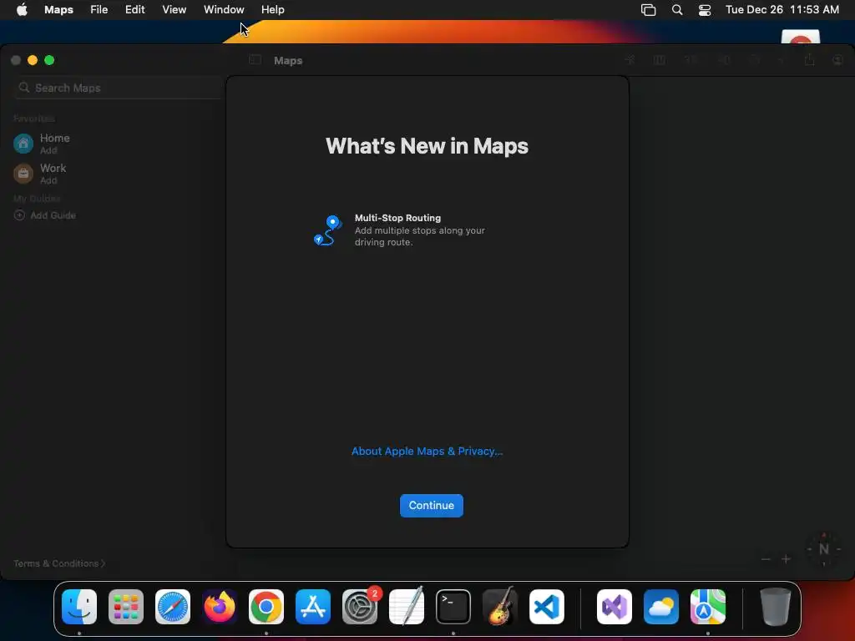Image resolution: width=855 pixels, height=641 pixels.
Task: Expand the Terms & Conditions chevron
Action: click(103, 563)
